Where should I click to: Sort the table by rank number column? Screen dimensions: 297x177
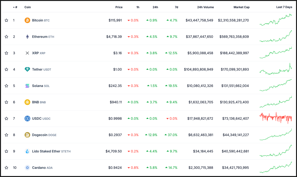pyautogui.click(x=15, y=7)
